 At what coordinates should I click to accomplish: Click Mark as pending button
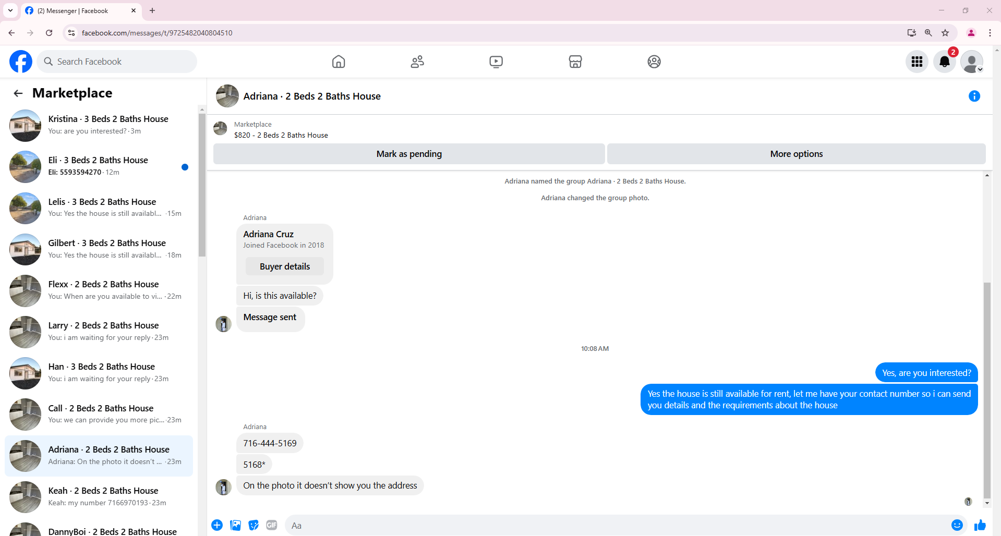pos(409,154)
